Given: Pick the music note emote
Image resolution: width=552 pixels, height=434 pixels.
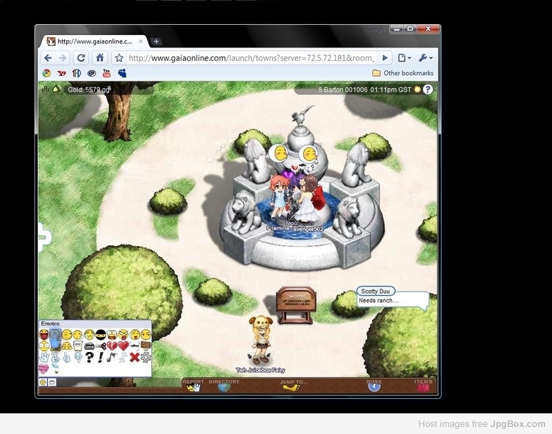Looking at the screenshot, I should [x=112, y=358].
